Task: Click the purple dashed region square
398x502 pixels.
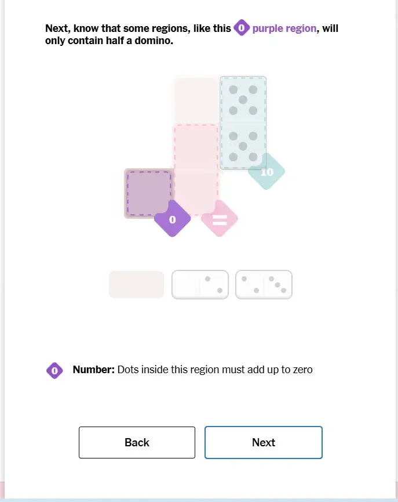Action: click(148, 193)
